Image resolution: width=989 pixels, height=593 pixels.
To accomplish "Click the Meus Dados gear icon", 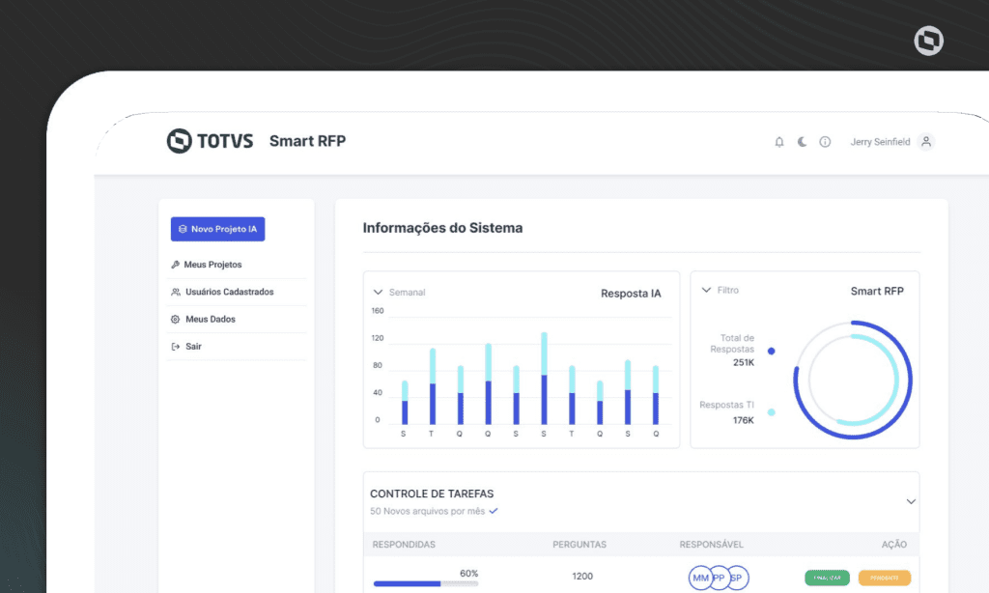I will point(176,320).
